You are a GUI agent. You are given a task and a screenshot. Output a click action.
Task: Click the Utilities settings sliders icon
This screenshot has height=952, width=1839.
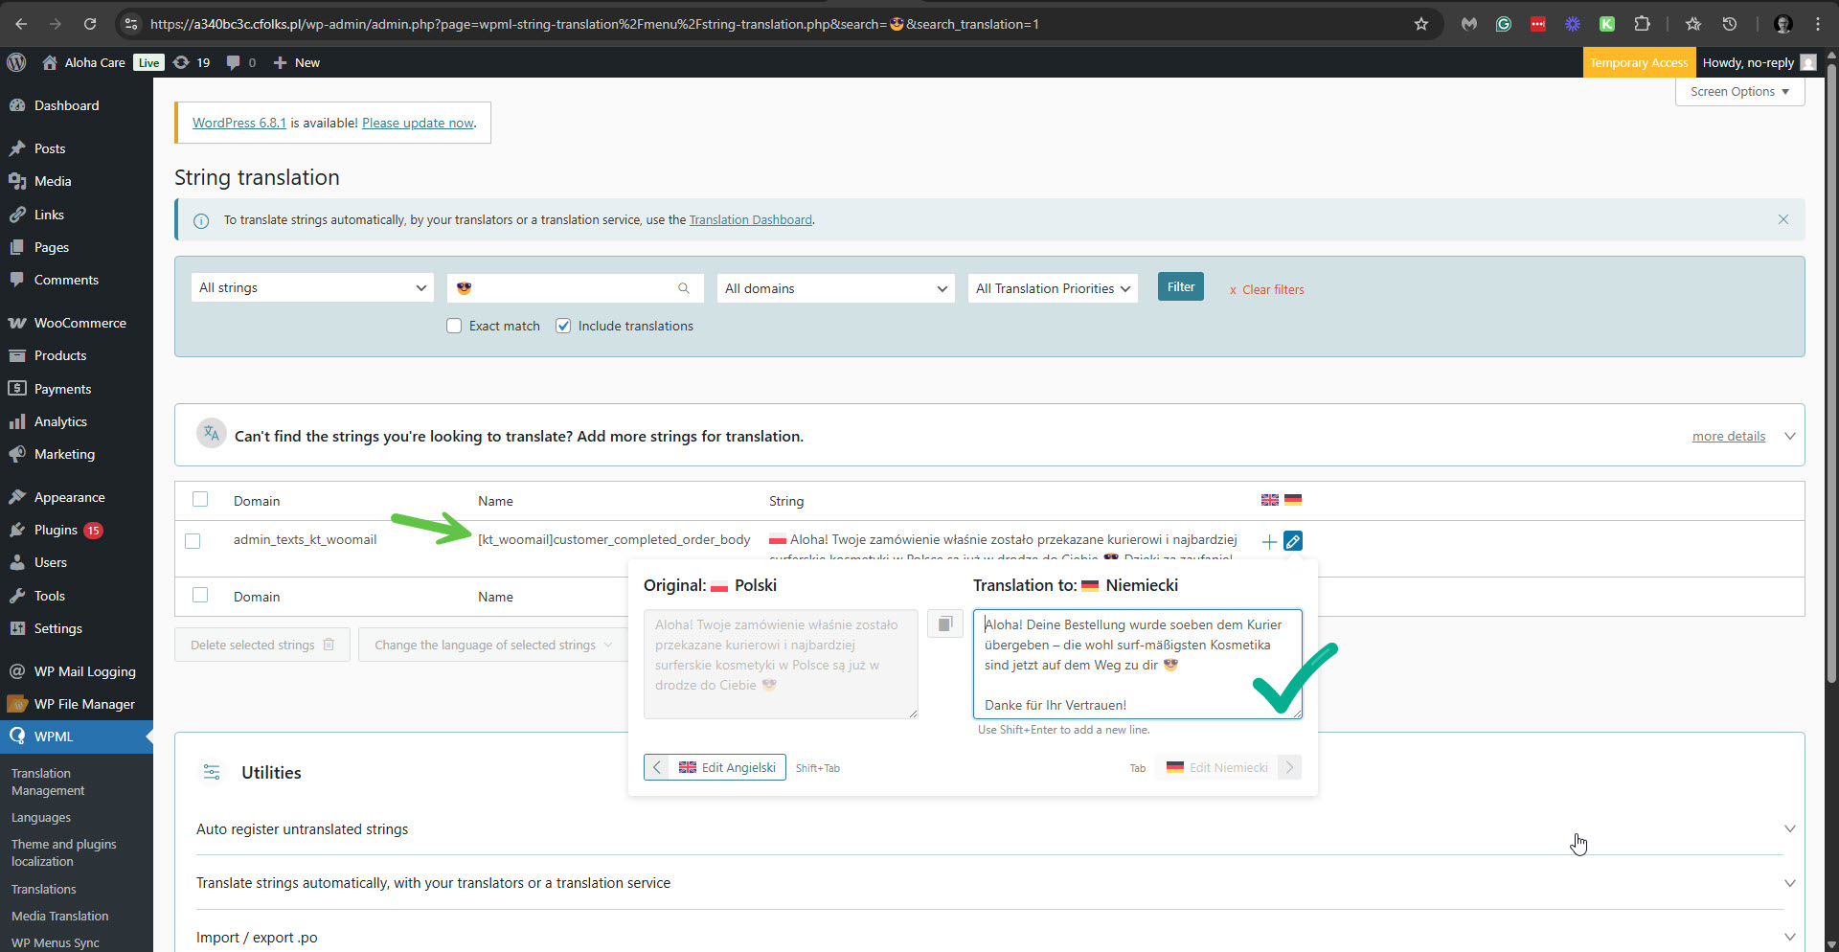tap(212, 772)
